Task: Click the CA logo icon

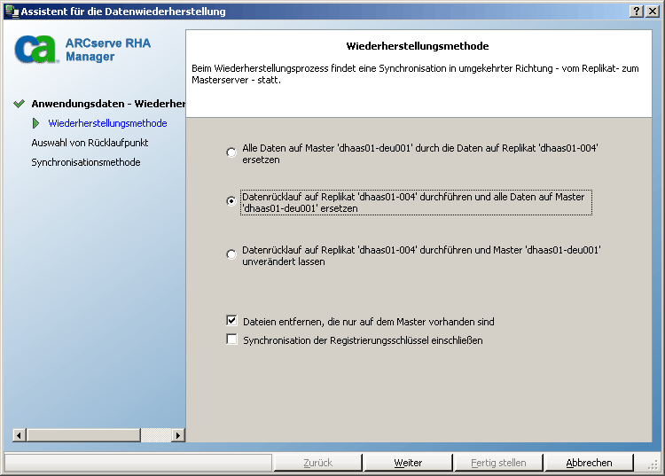Action: 35,49
